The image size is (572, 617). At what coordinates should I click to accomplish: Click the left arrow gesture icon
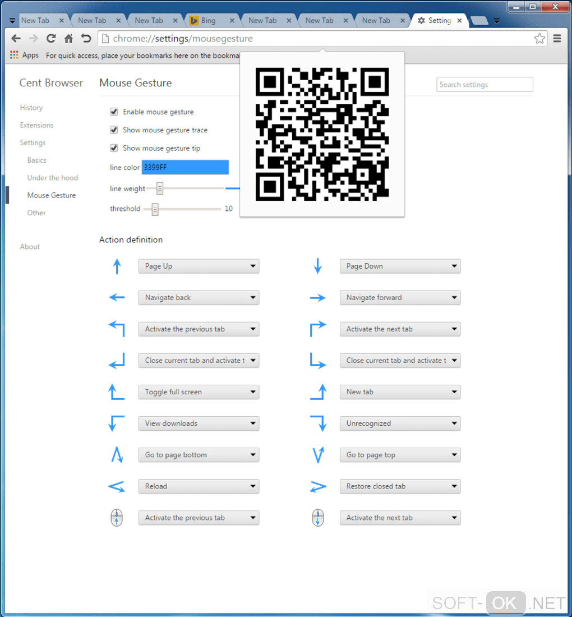point(117,298)
